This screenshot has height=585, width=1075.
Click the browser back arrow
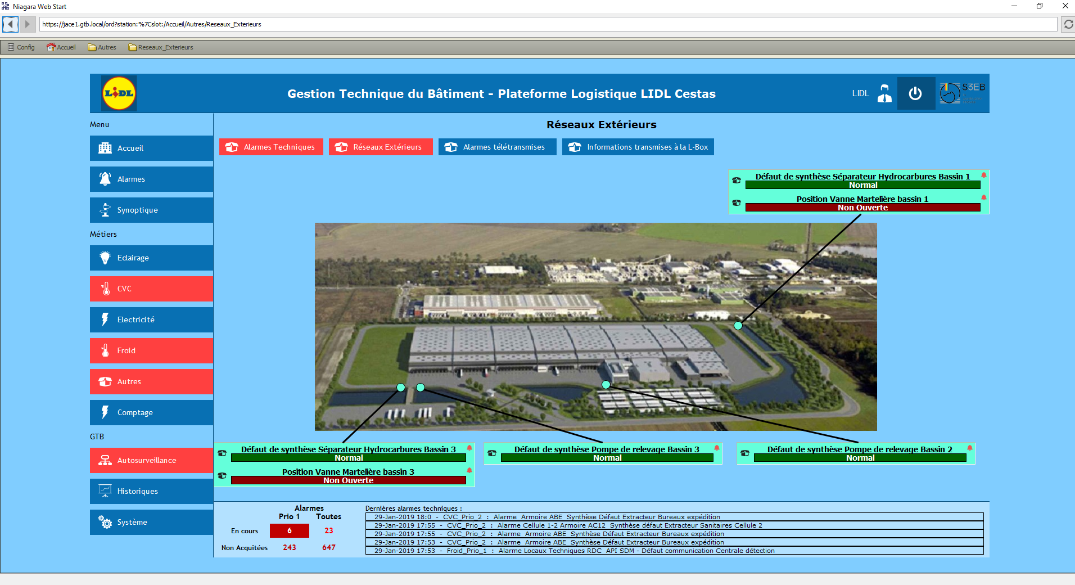(x=10, y=24)
